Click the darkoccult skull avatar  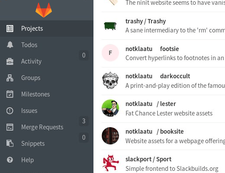pyautogui.click(x=110, y=80)
